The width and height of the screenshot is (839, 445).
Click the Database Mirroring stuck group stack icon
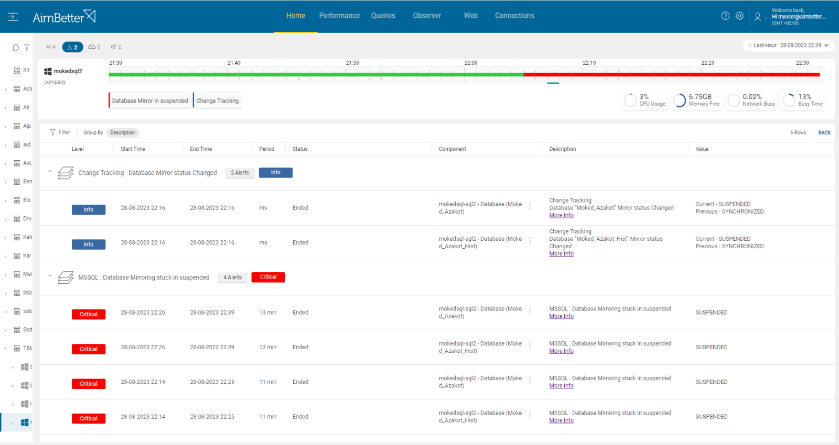click(x=66, y=277)
